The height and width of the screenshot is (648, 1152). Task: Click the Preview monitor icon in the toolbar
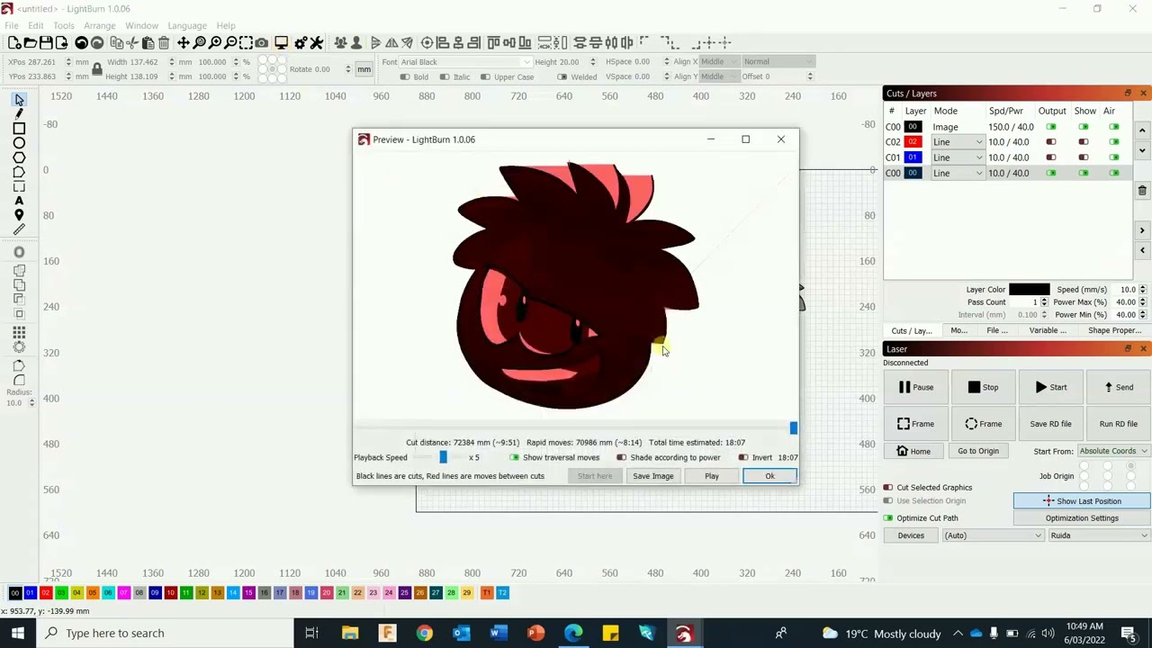coord(282,43)
